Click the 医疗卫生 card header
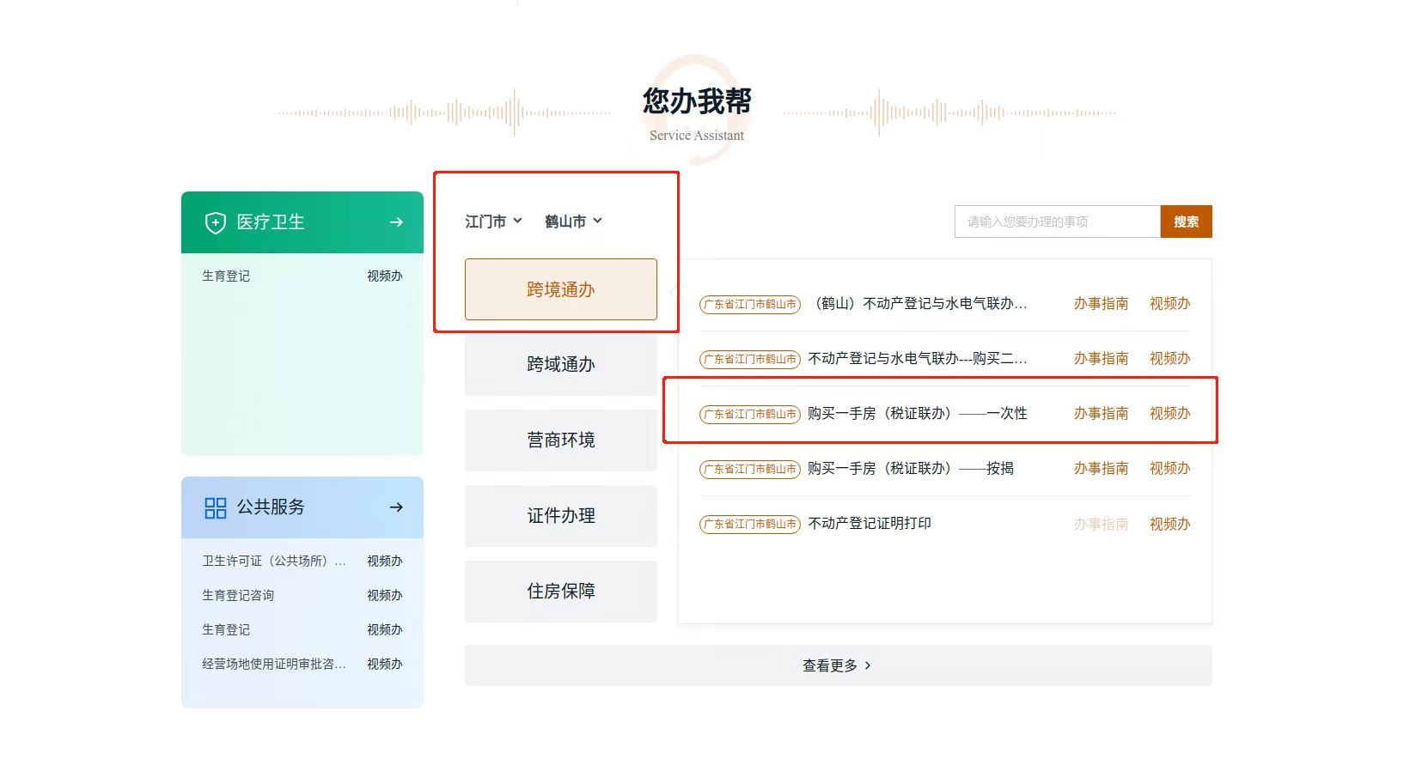The image size is (1416, 759). point(302,222)
